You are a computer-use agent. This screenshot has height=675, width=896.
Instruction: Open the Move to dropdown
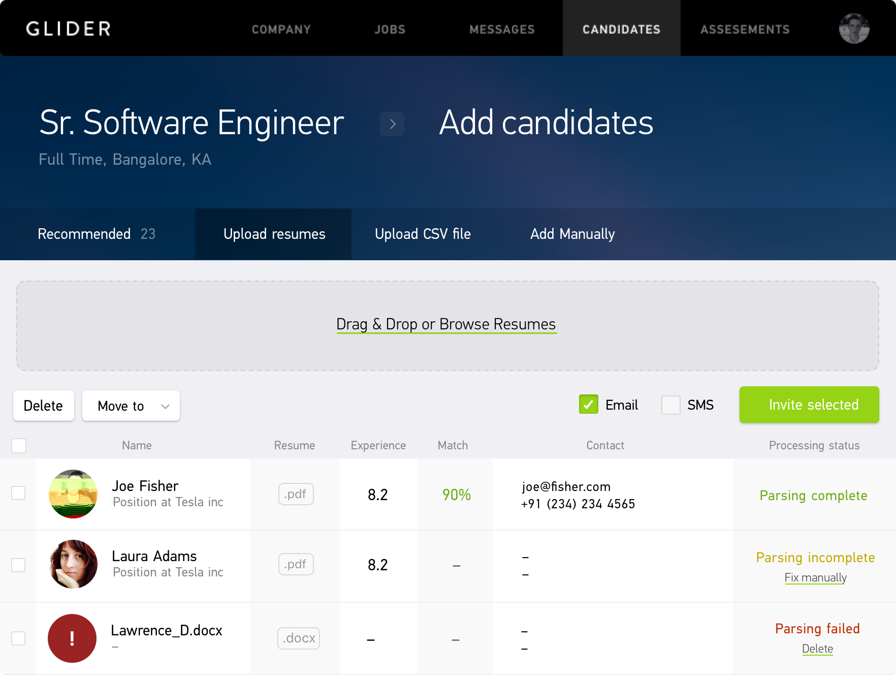131,406
